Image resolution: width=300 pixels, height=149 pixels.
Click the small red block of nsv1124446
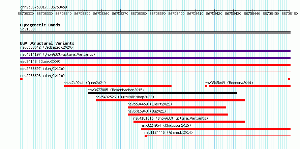point(146,136)
